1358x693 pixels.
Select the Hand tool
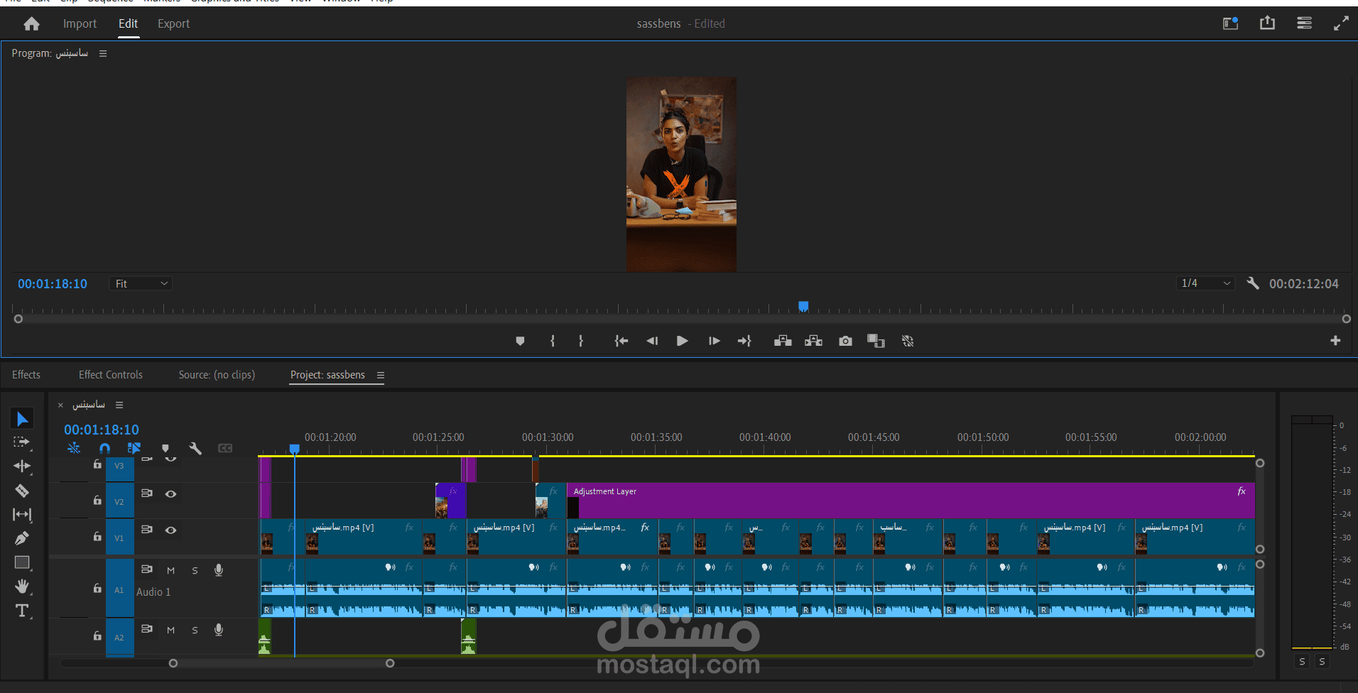pos(22,586)
